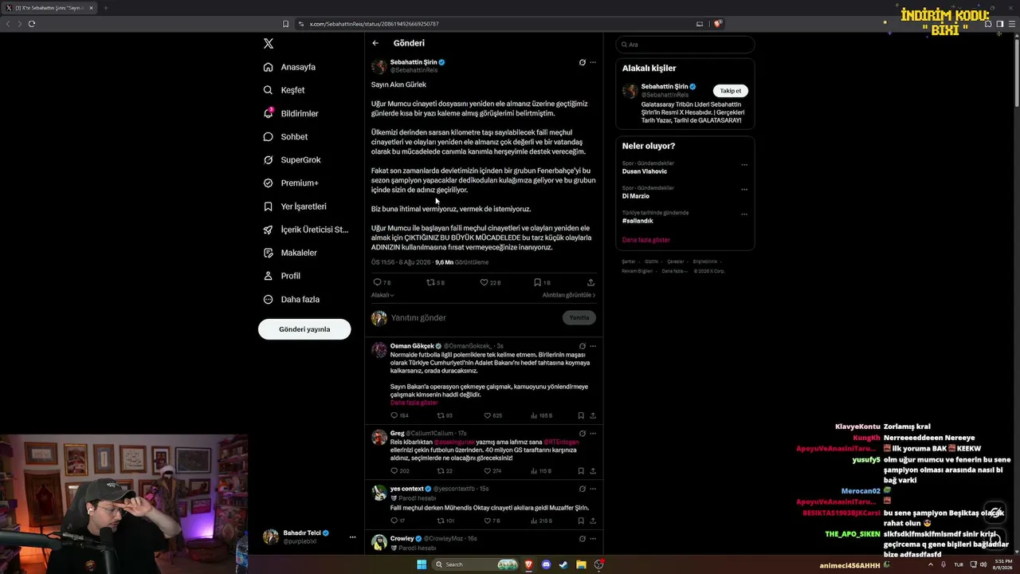Share the main post via share icon
The image size is (1020, 574).
tap(590, 282)
